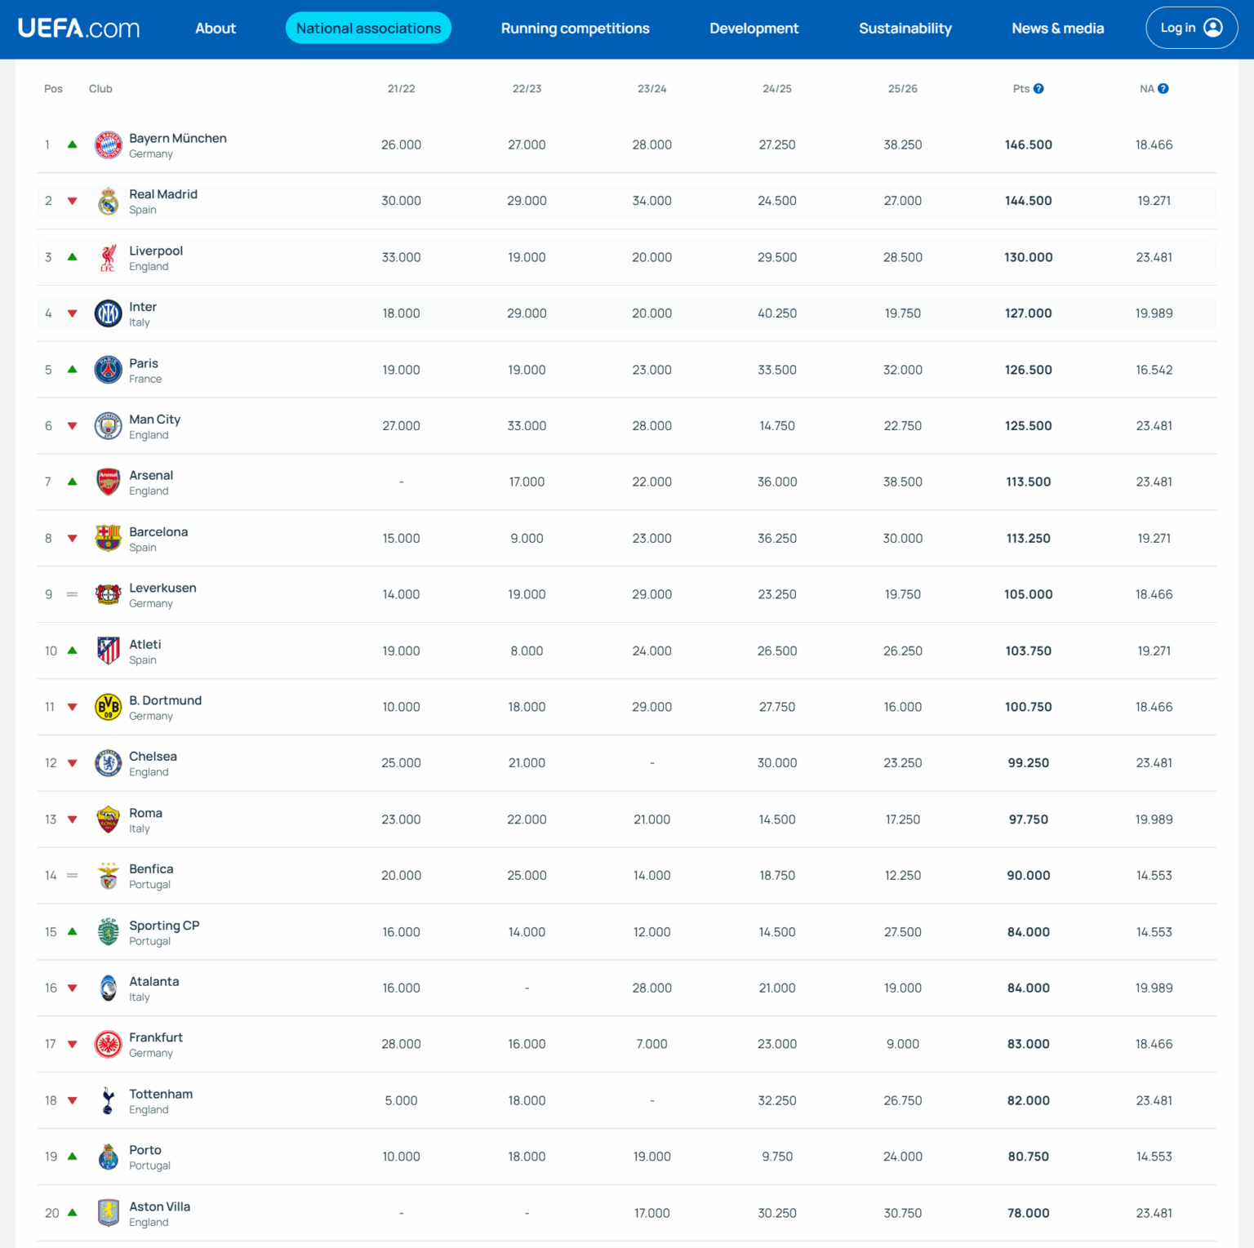This screenshot has width=1254, height=1248.
Task: Click the Bayern München club crest
Action: [x=109, y=144]
